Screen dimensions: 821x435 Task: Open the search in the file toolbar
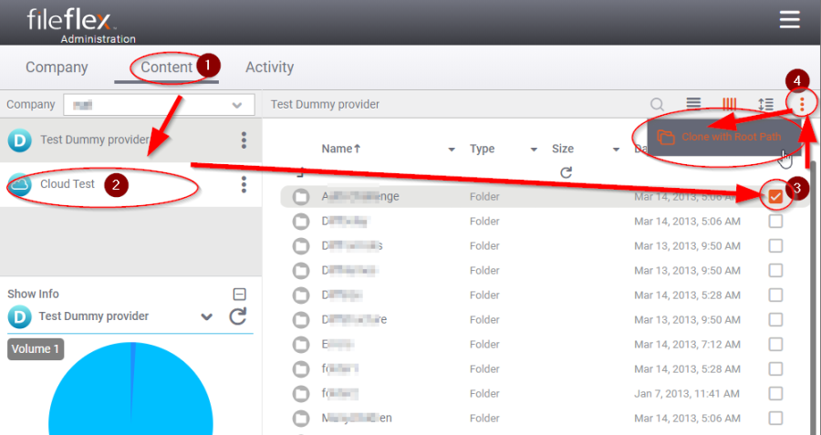pyautogui.click(x=657, y=104)
